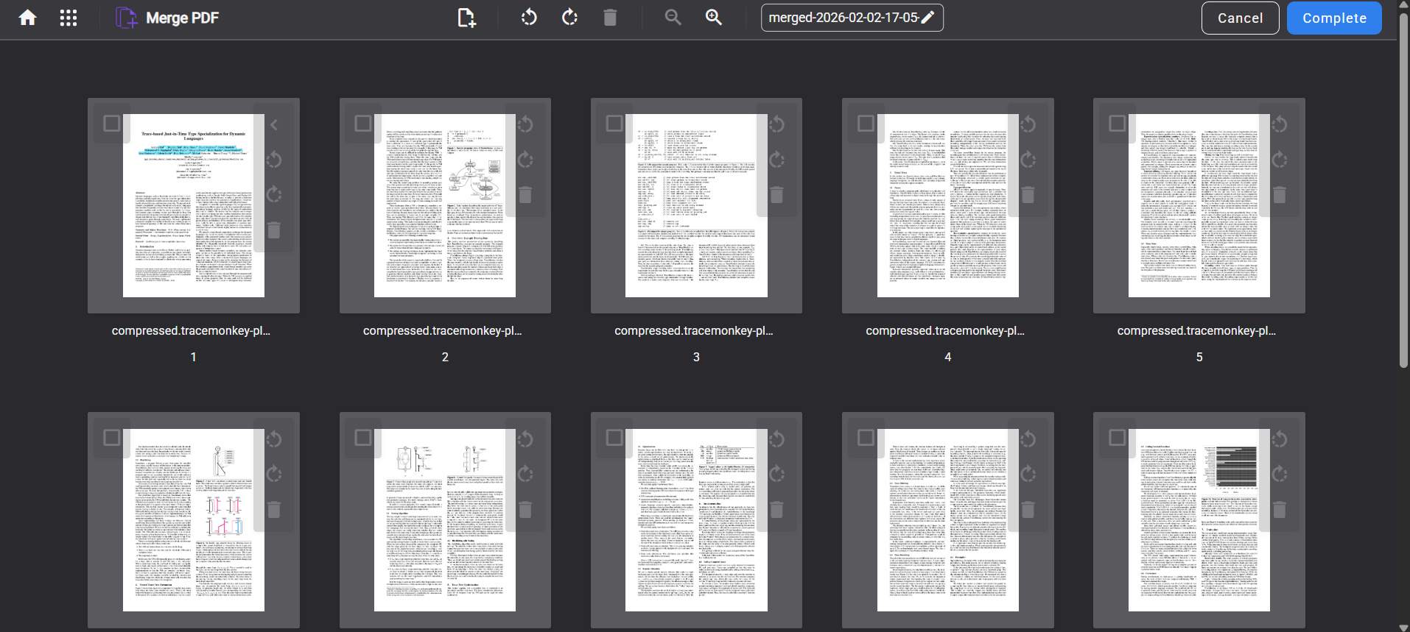This screenshot has height=632, width=1410.
Task: Tick the checkbox on page 2
Action: click(x=363, y=123)
